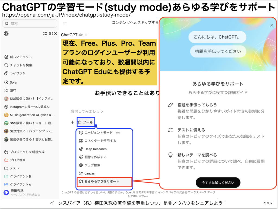Open the ブログ執筆 project folder
This screenshot has height=209, width=278.
pos(15,160)
